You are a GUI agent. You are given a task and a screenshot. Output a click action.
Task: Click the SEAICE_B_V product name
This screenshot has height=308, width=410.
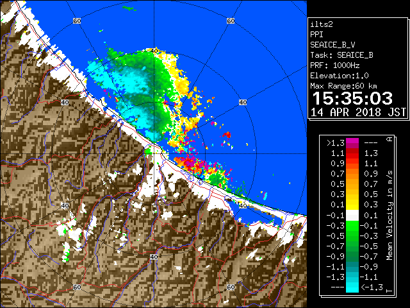(332, 45)
